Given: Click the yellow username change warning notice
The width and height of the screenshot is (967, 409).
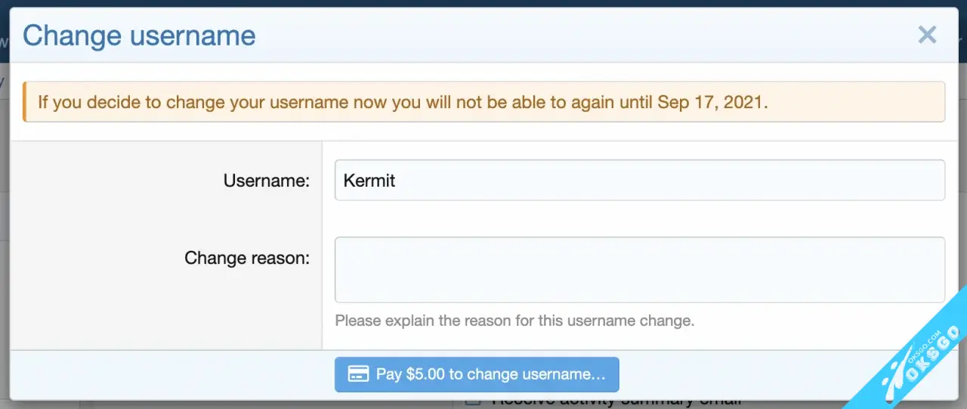Looking at the screenshot, I should coord(483,102).
